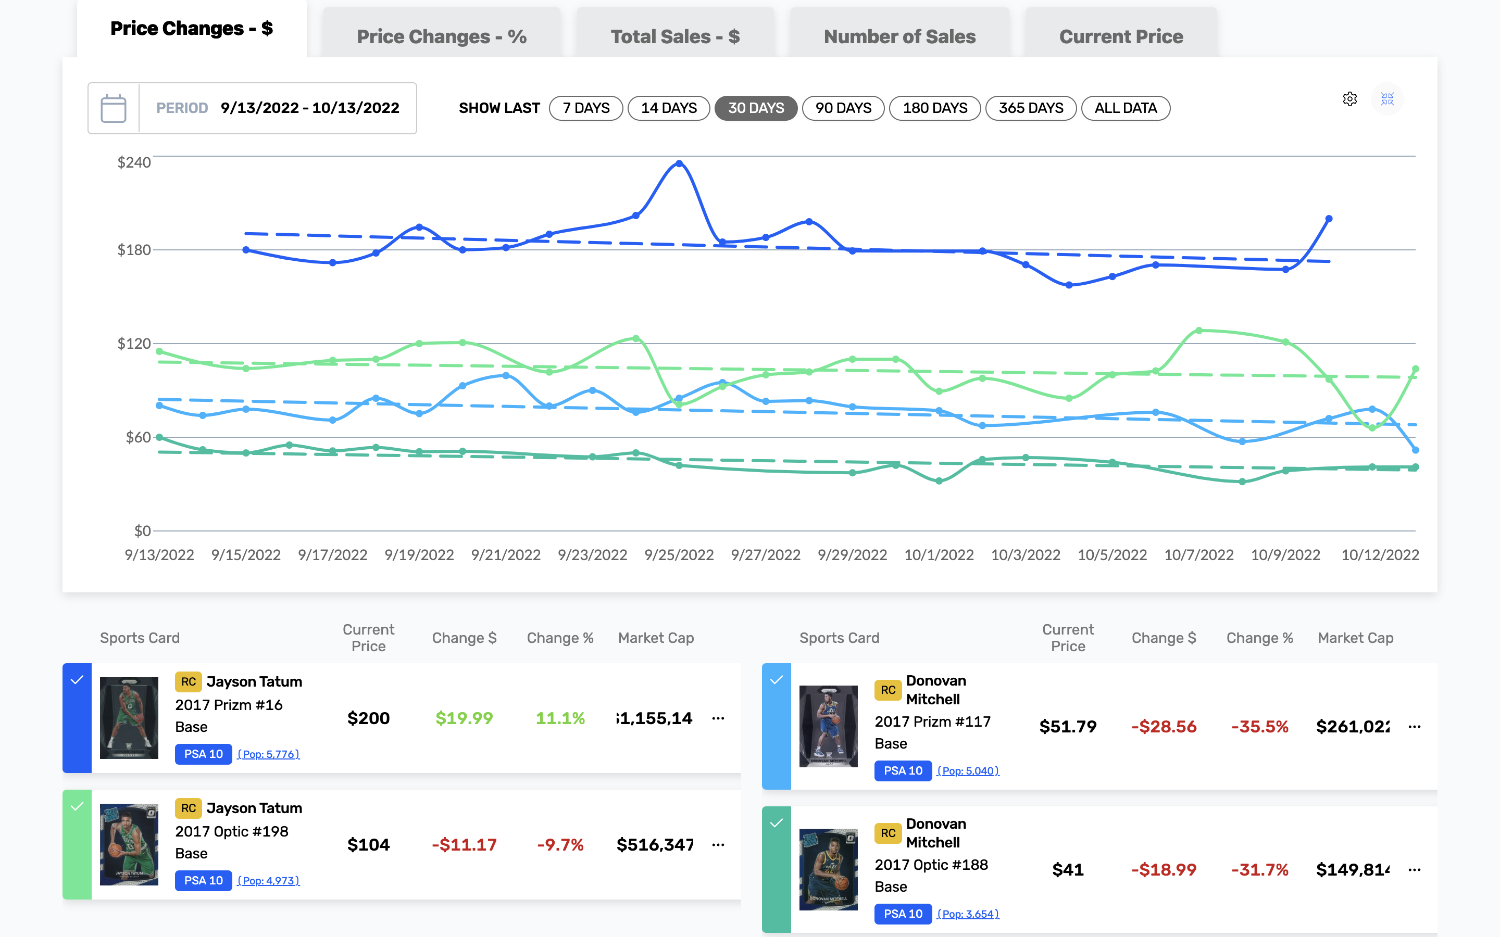Click left table Change % column header

coord(560,638)
